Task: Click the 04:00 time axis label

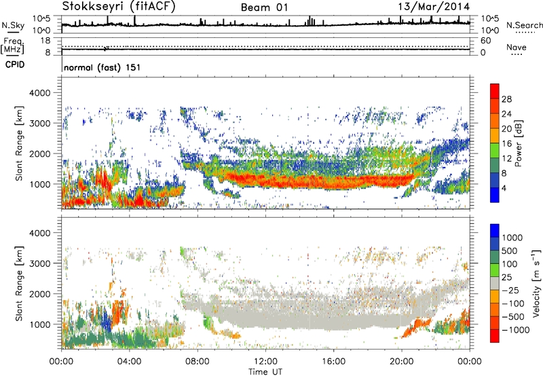Action: tap(129, 362)
